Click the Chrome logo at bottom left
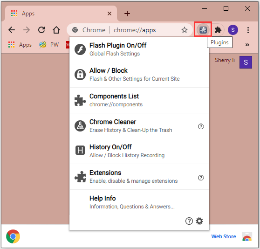The width and height of the screenshot is (260, 249). (x=13, y=236)
